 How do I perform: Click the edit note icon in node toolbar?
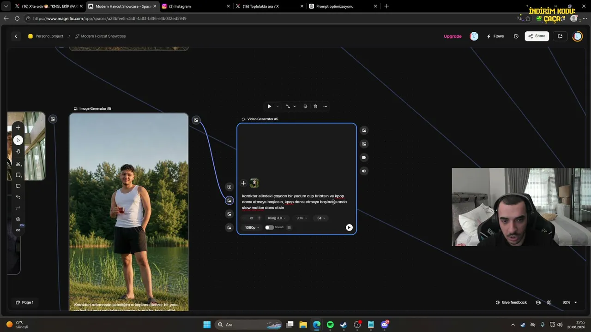305,107
